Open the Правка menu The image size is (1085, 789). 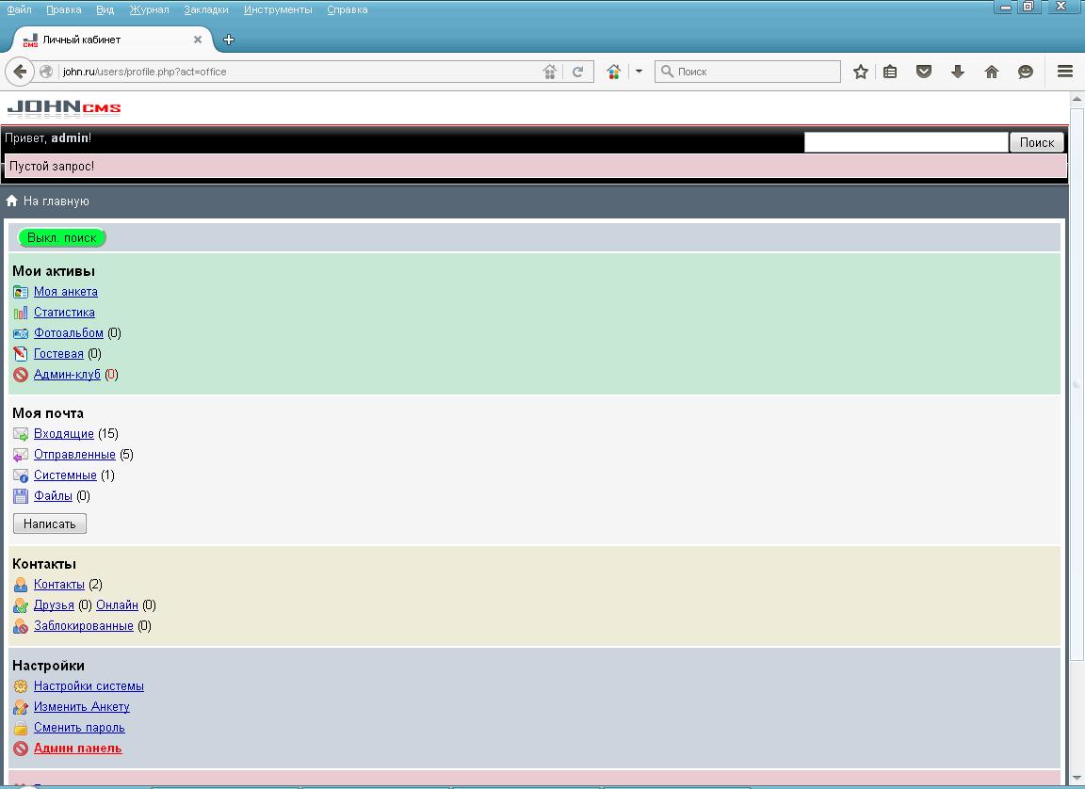[64, 9]
